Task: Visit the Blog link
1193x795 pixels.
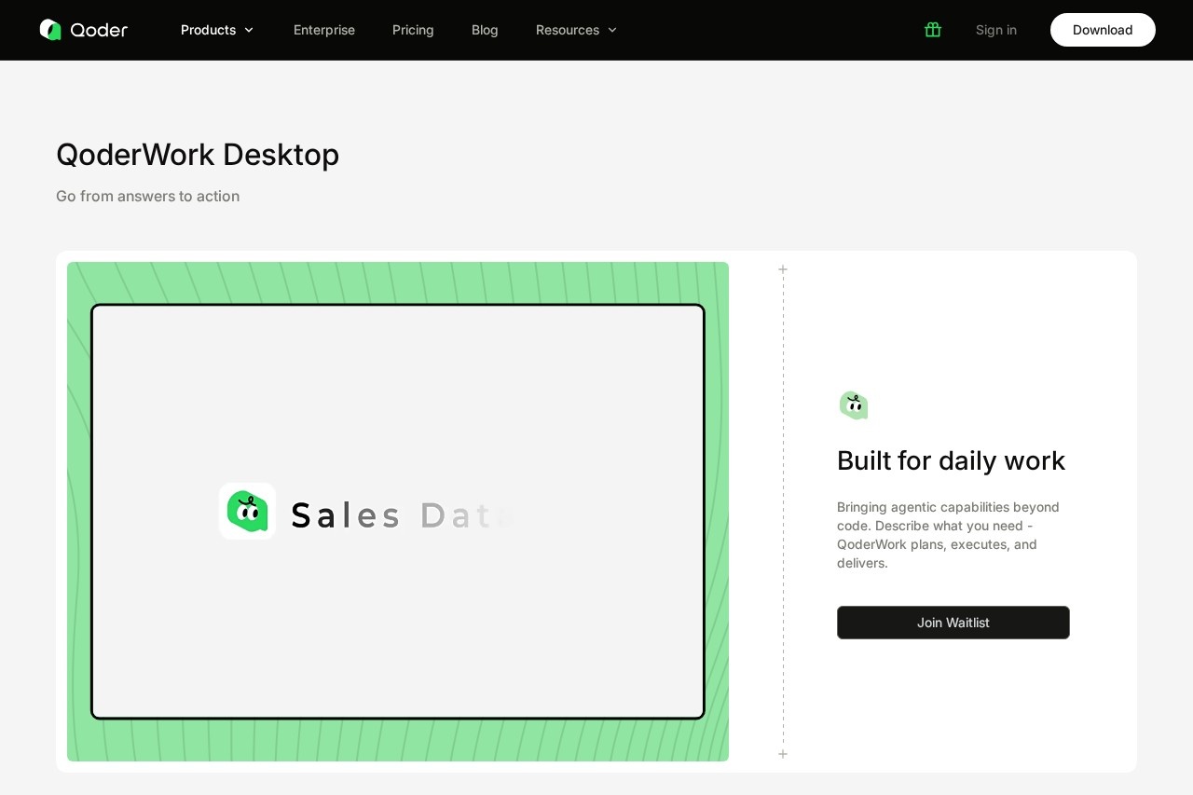Action: (x=485, y=30)
